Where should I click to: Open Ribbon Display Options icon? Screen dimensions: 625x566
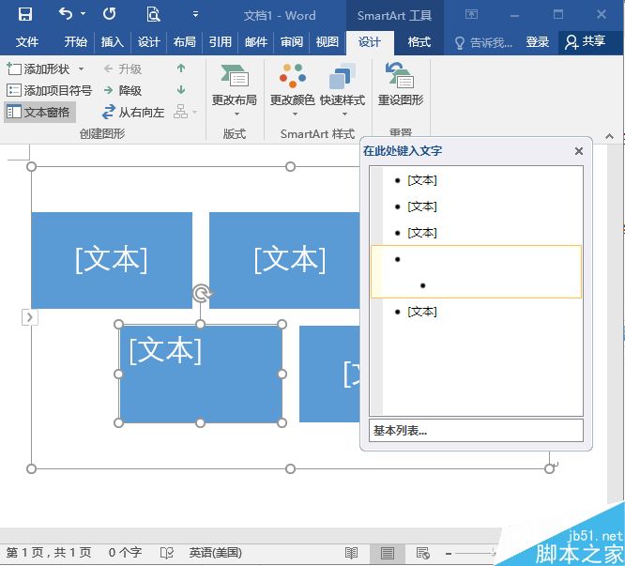(471, 15)
